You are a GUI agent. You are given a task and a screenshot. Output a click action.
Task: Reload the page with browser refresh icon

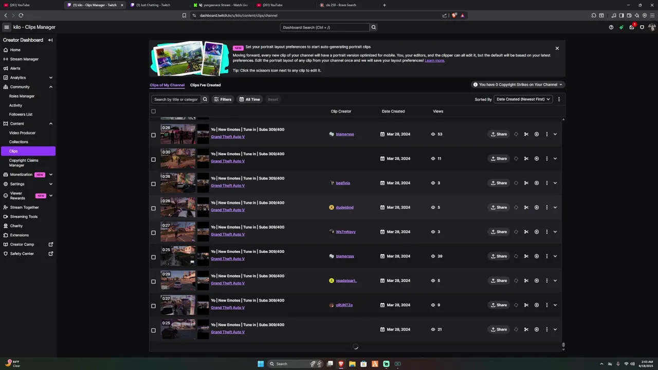[x=21, y=15]
